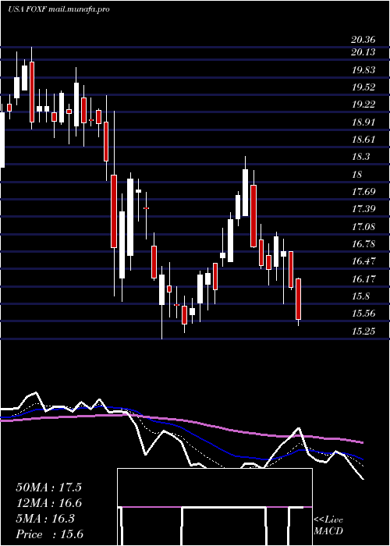
Task: Click the 15.56 price axis label
Action: click(x=363, y=314)
